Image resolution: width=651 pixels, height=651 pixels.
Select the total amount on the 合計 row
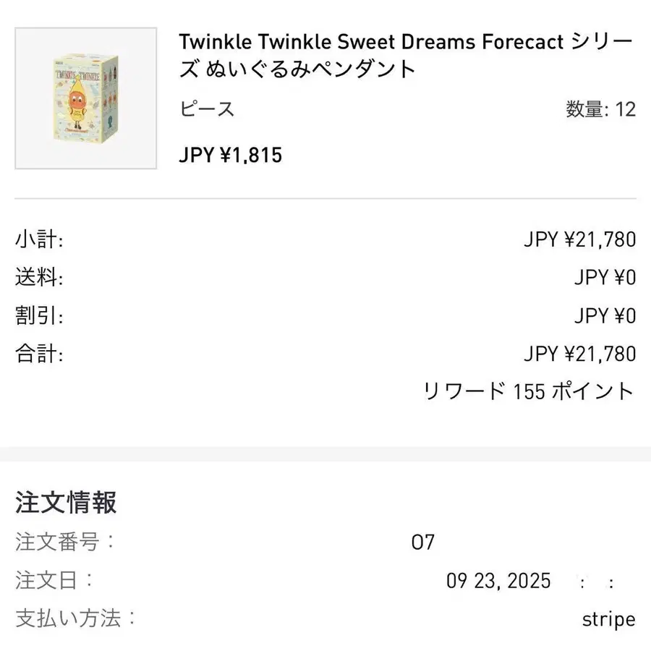pos(579,354)
